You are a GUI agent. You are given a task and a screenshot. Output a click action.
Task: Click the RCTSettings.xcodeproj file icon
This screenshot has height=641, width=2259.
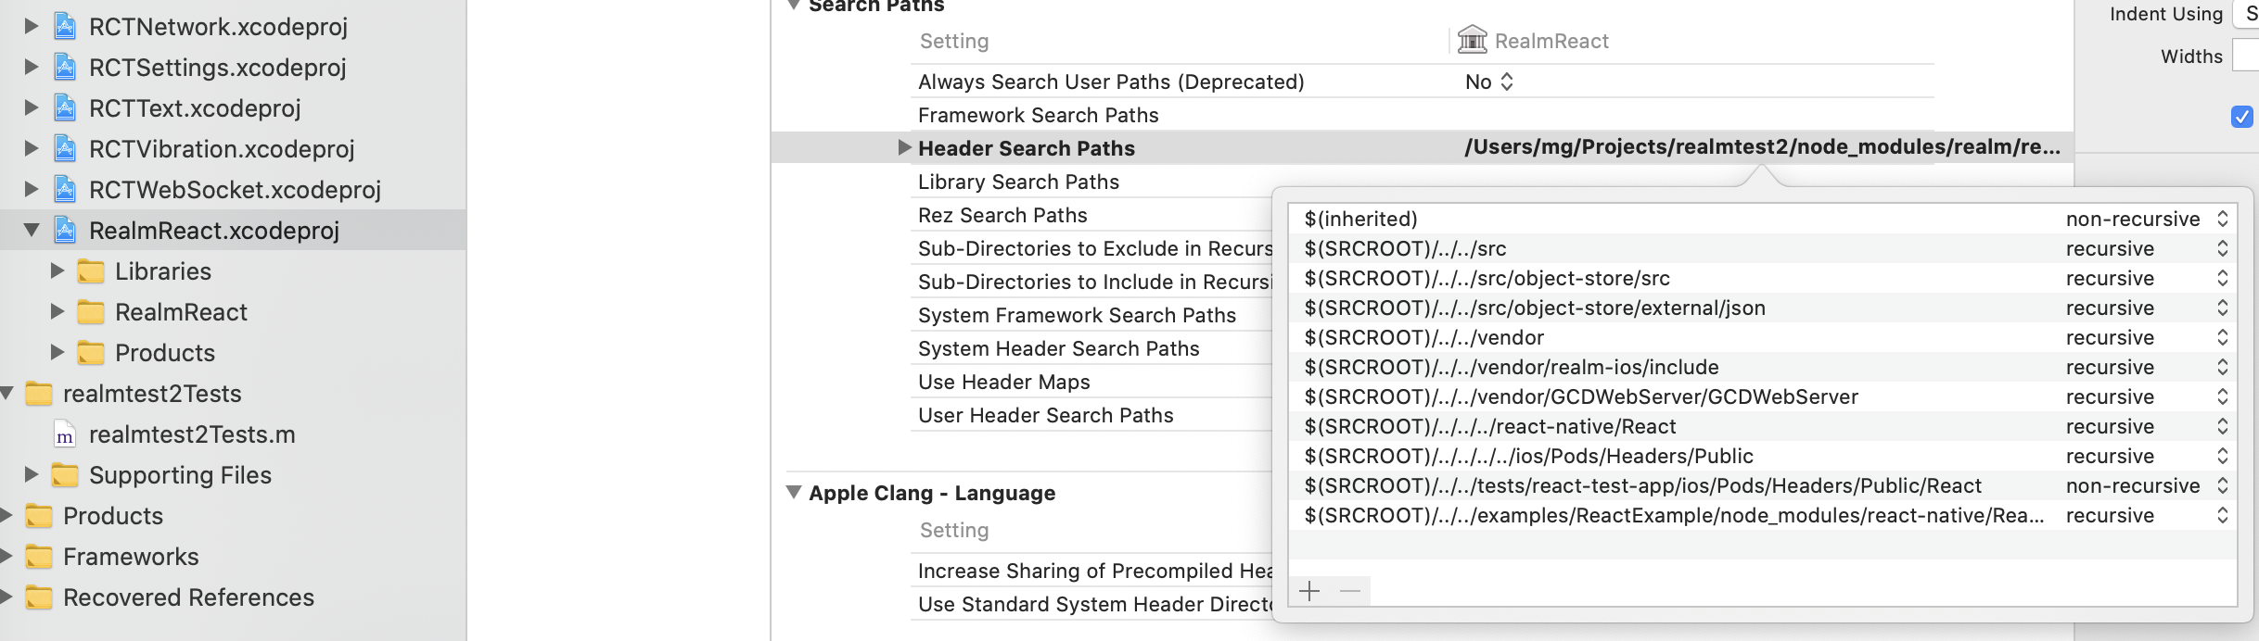tap(65, 68)
